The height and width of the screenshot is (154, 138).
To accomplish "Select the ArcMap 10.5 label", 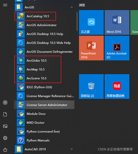I will pyautogui.click(x=36, y=69).
